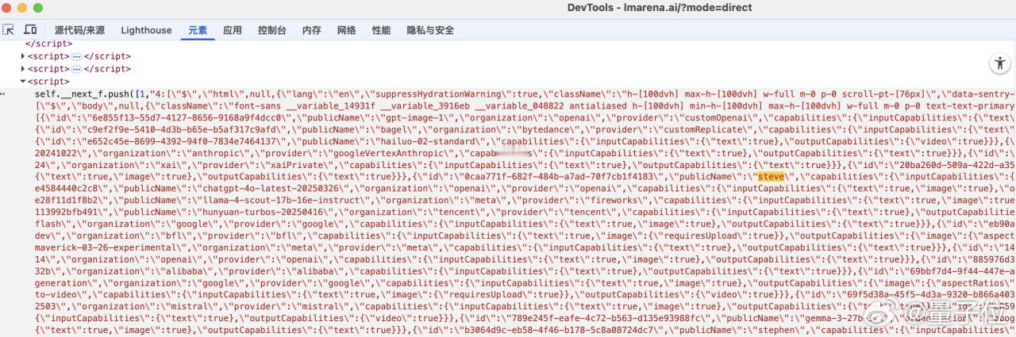This screenshot has width=1016, height=337.
Task: Activate the inspect element picker icon
Action: point(9,30)
